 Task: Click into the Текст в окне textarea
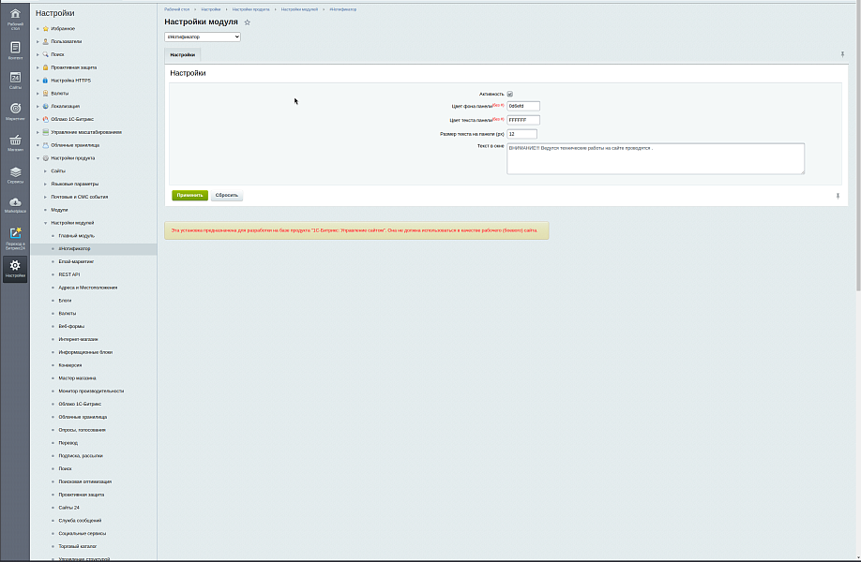click(655, 158)
